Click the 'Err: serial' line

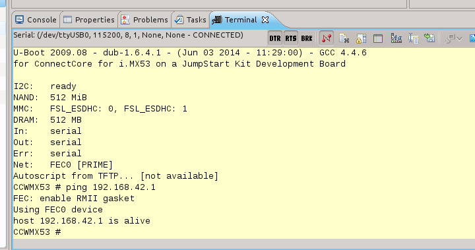(x=47, y=154)
